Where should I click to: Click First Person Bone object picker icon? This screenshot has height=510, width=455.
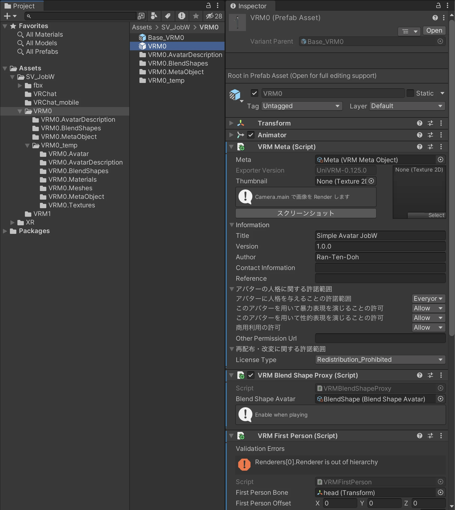[x=441, y=493]
